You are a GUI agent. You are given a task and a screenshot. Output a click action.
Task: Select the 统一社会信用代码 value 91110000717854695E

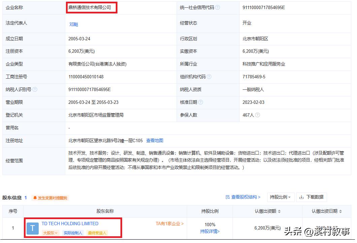click(264, 7)
